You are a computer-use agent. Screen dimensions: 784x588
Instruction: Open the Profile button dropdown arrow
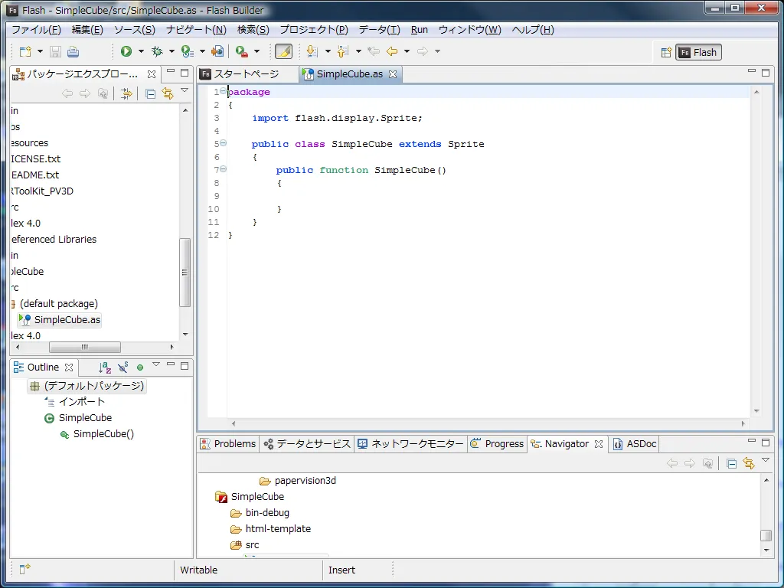coord(202,51)
